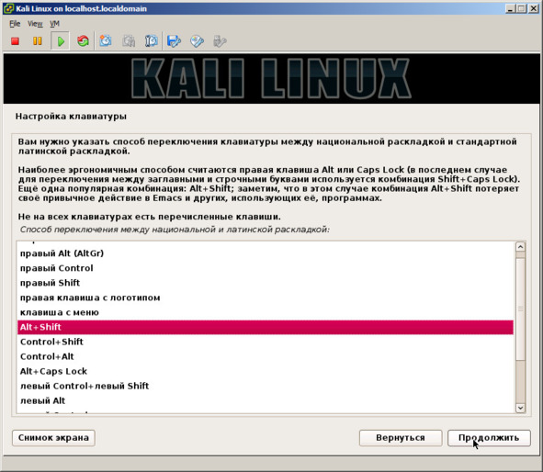Maximize the Kali Linux VM window
This screenshot has height=472, width=543.
coord(521,8)
